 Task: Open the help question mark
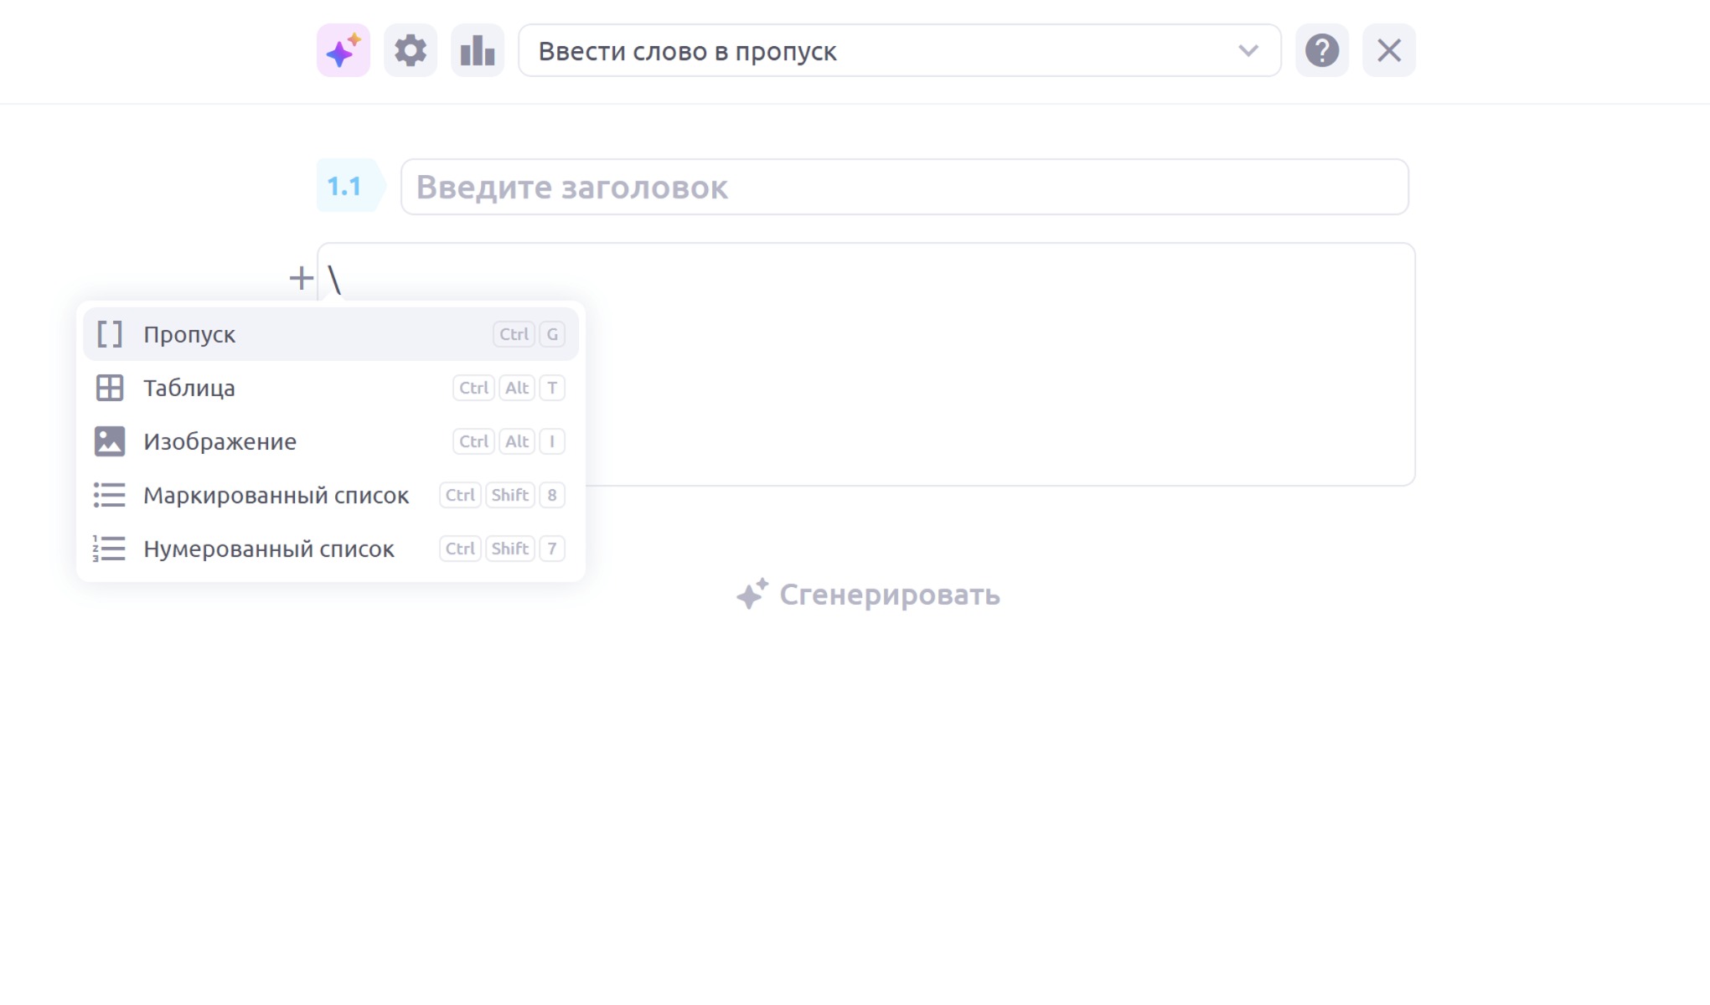point(1322,50)
